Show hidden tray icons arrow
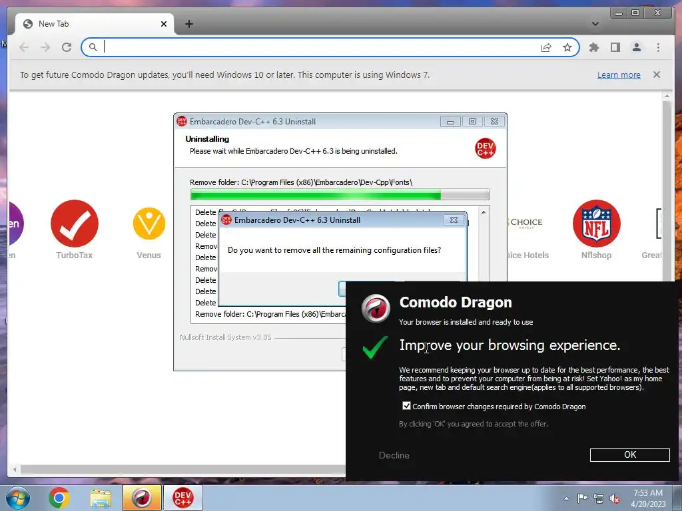This screenshot has height=511, width=682. (566, 498)
